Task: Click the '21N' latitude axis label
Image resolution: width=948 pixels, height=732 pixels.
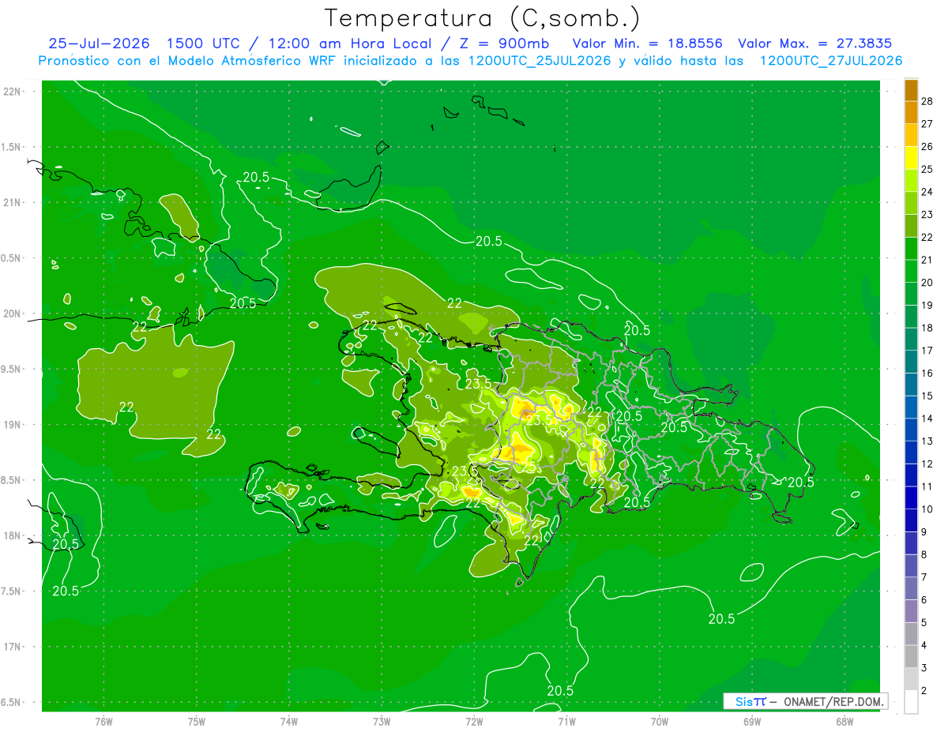Action: [12, 203]
